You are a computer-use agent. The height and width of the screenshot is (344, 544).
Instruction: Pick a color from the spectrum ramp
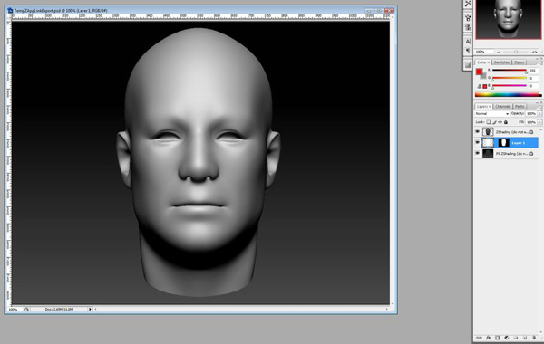[508, 94]
